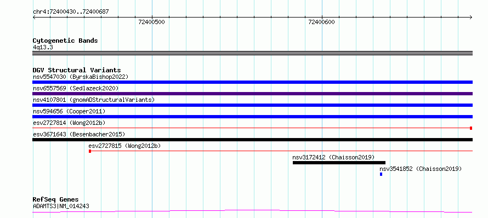Click the red start marker of esv2727815
This screenshot has height=218, width=488.
coord(90,151)
